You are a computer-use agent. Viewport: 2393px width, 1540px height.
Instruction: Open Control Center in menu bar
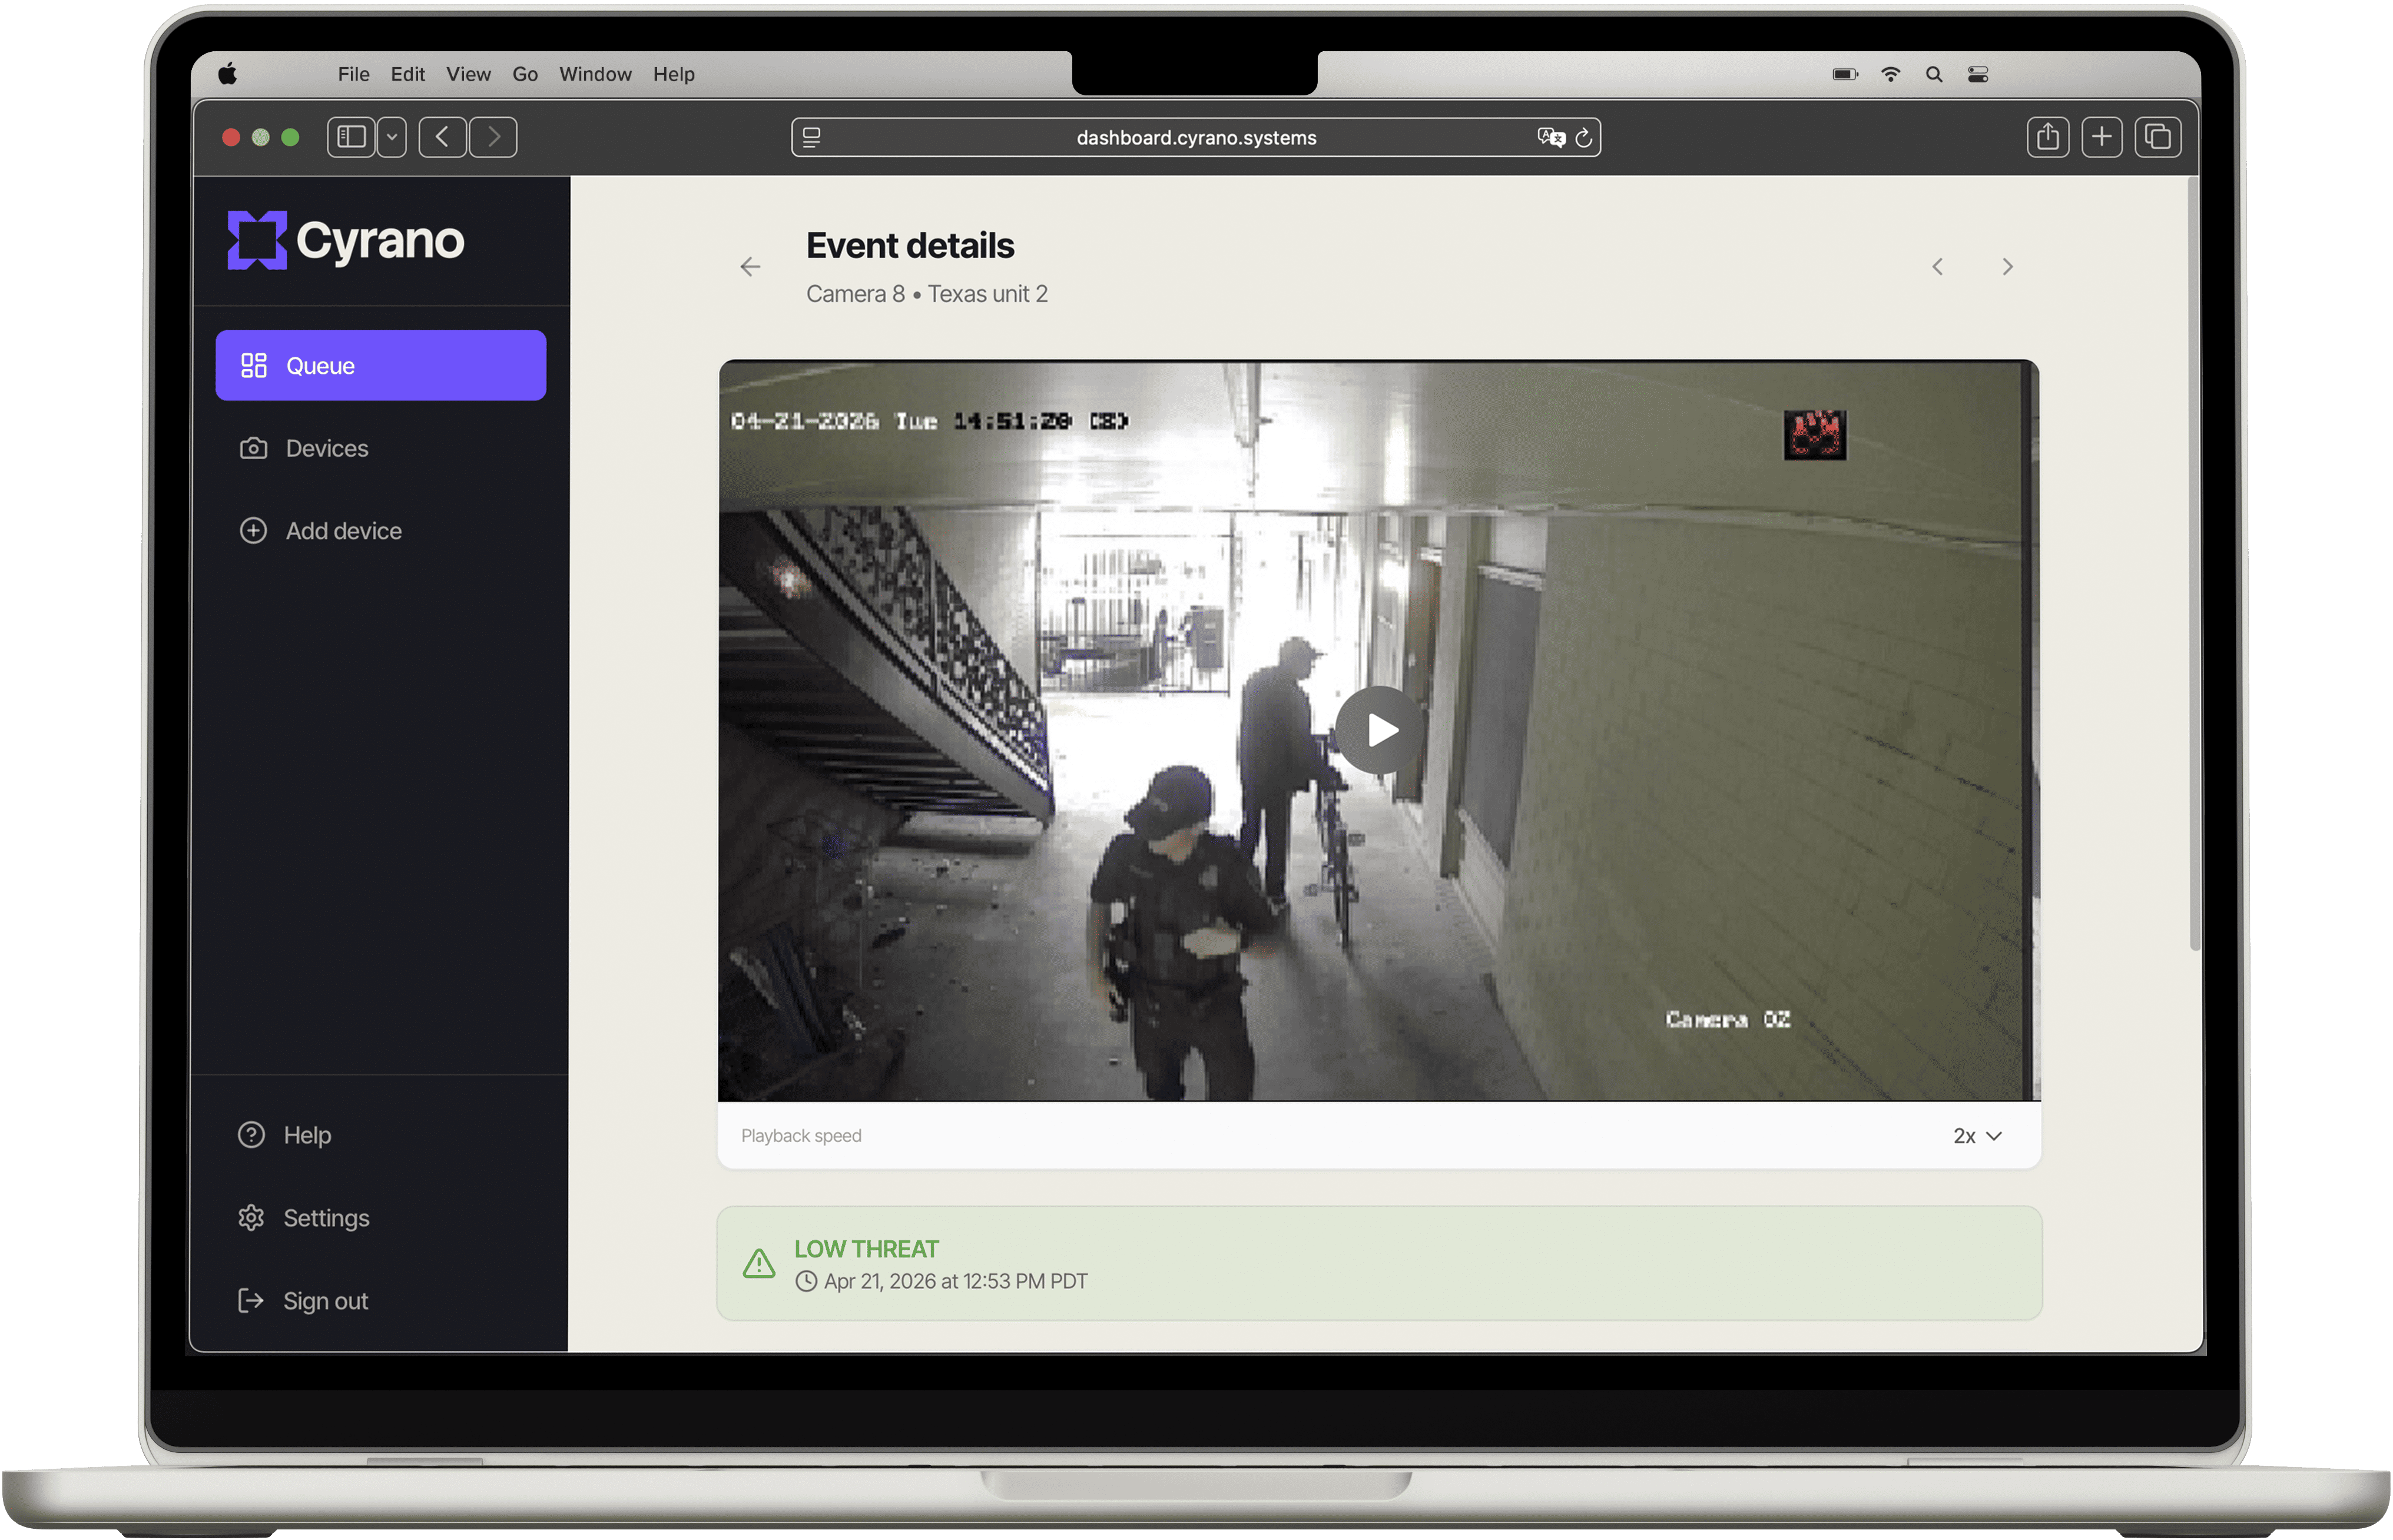1978,74
